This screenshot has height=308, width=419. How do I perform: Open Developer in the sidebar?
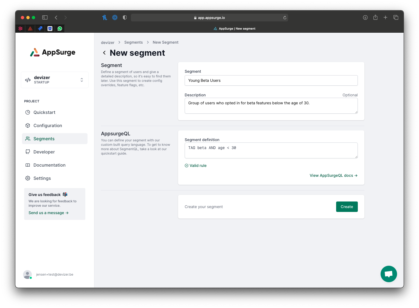55,152
